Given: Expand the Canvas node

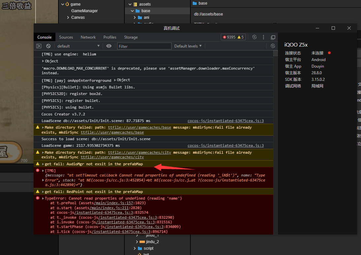Looking at the screenshot, I should click(x=68, y=17).
